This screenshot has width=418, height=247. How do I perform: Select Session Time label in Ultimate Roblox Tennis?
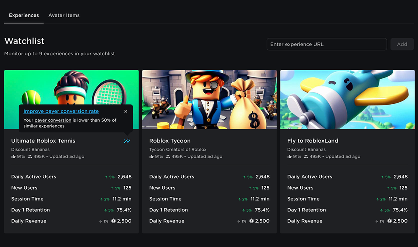pyautogui.click(x=27, y=199)
